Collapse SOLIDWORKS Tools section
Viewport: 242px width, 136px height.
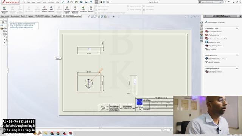(x=237, y=28)
